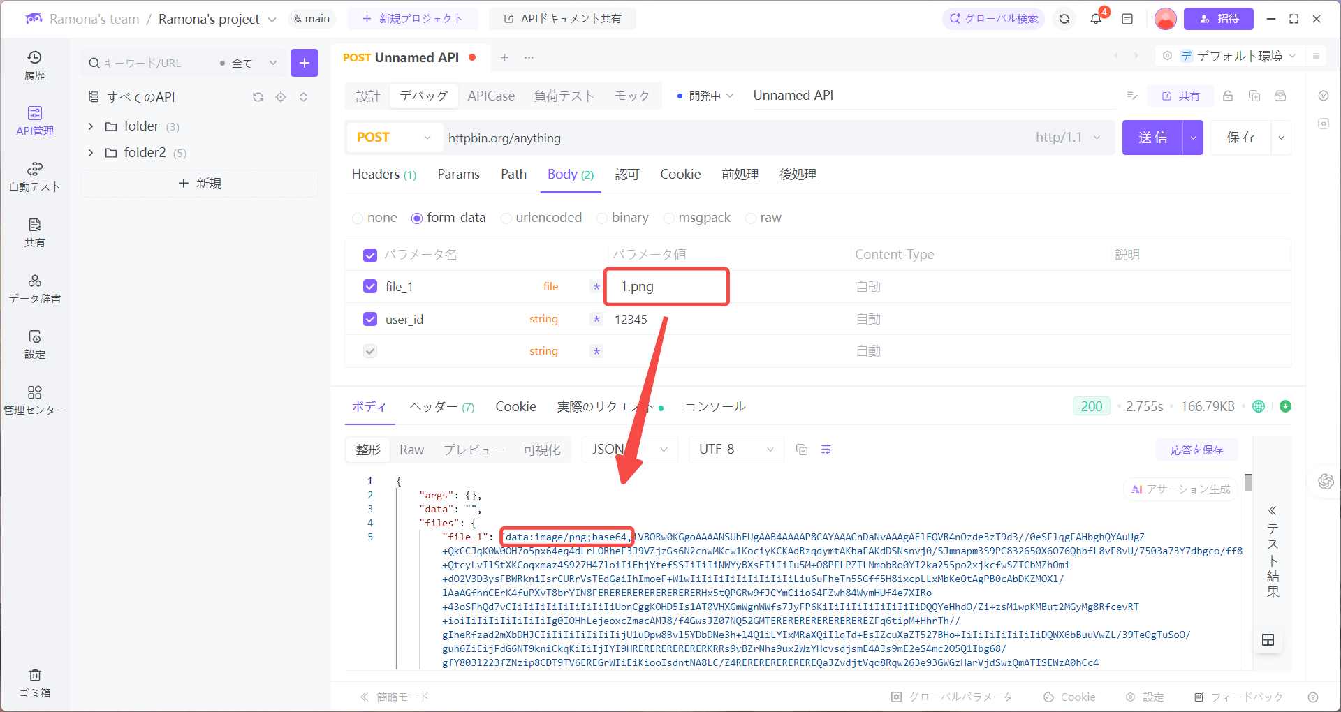The width and height of the screenshot is (1341, 712).
Task: Open the 送信 send options arrow
Action: (x=1193, y=138)
